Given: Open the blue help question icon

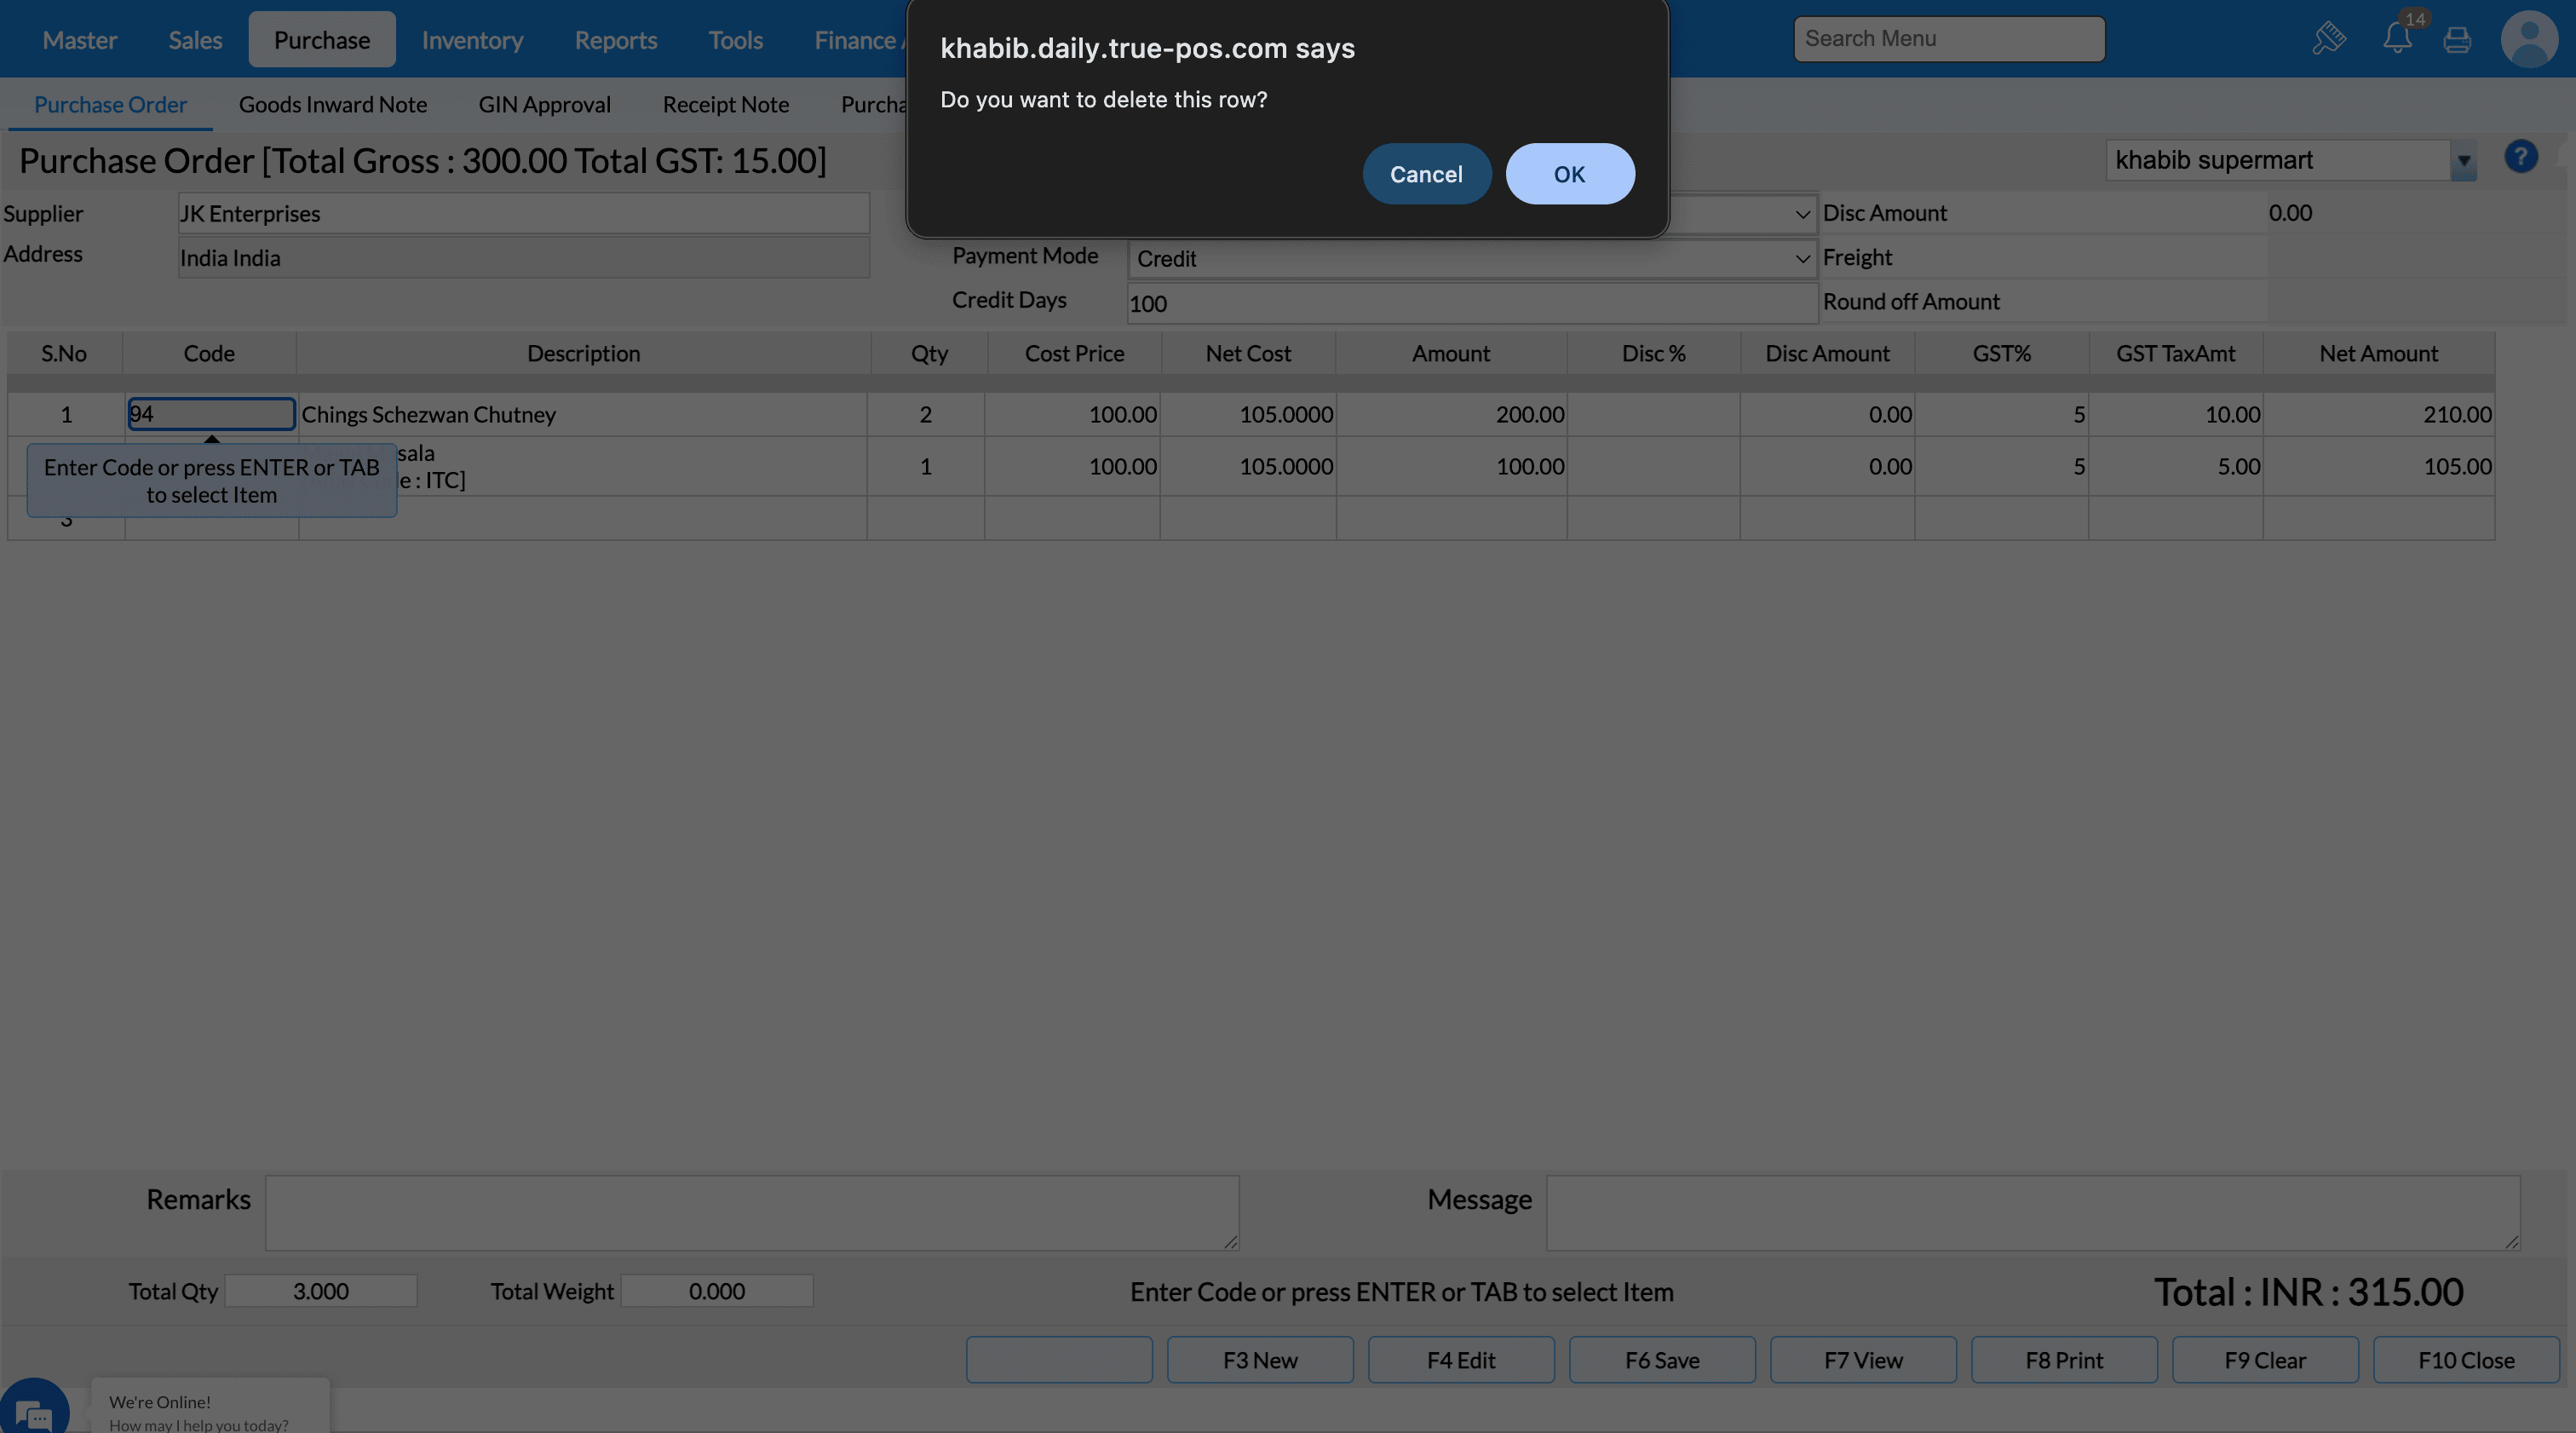Looking at the screenshot, I should pos(2519,157).
